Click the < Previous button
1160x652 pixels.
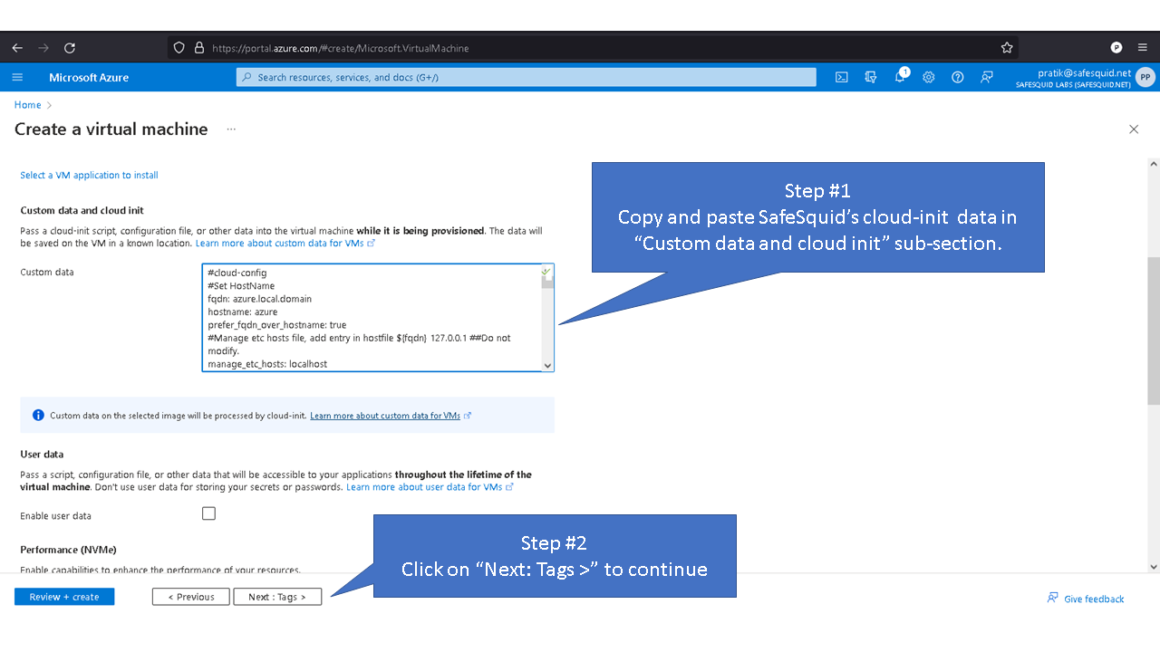(x=191, y=597)
